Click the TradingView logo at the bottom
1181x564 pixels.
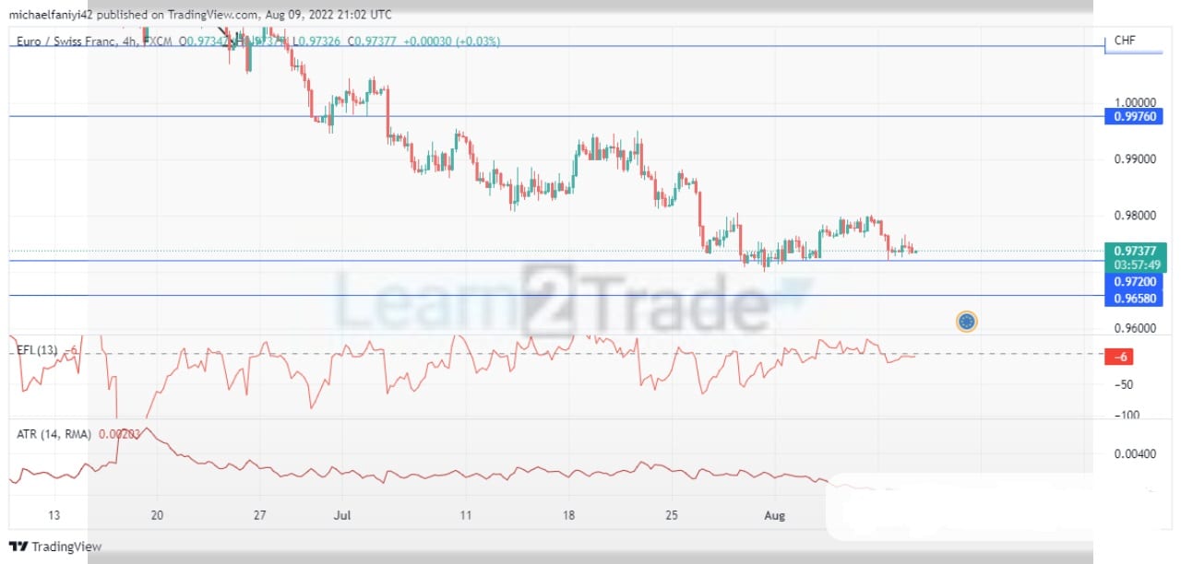click(x=54, y=546)
